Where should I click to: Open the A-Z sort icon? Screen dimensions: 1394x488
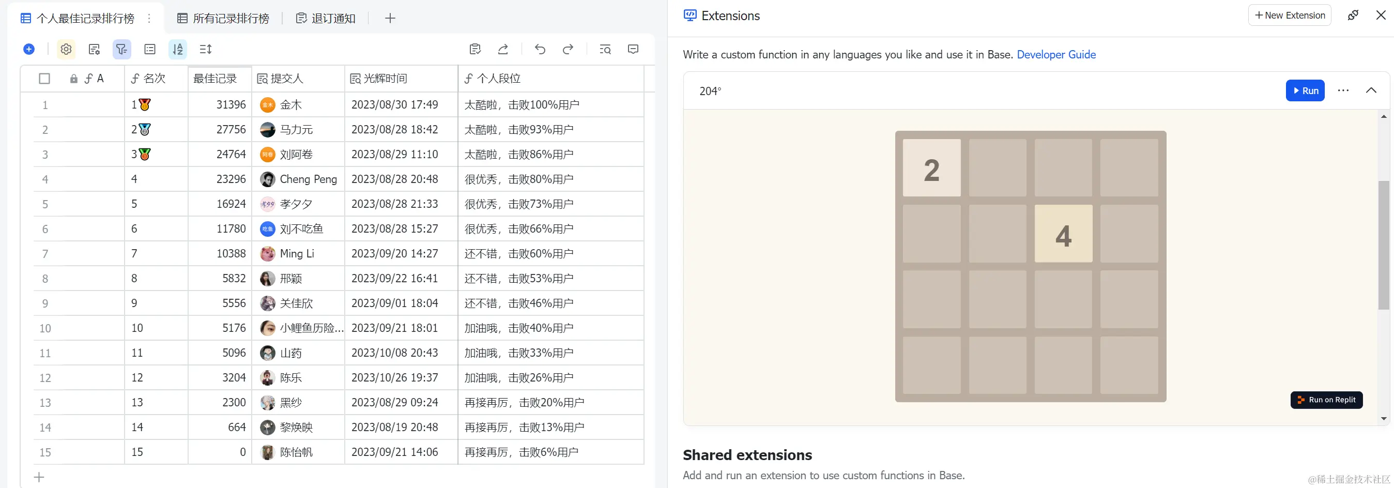tap(177, 49)
